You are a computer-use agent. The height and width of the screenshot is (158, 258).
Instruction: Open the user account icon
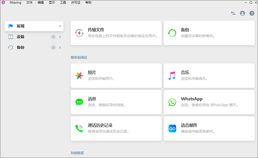click(x=242, y=13)
